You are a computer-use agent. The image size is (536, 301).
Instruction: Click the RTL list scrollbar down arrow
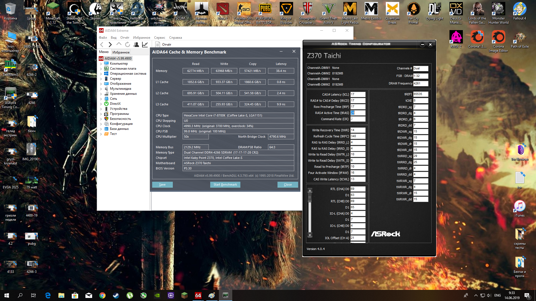[310, 235]
